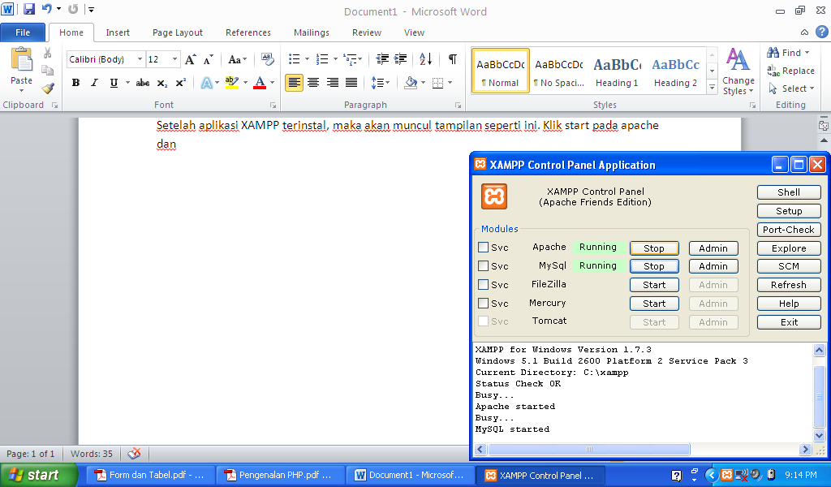Open the Change Case Aa dropdown
831x487 pixels.
click(x=238, y=59)
